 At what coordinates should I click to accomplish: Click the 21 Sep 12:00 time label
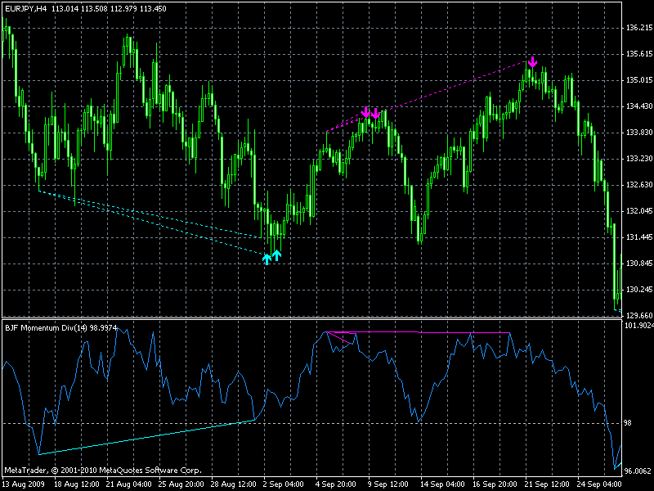tap(547, 484)
